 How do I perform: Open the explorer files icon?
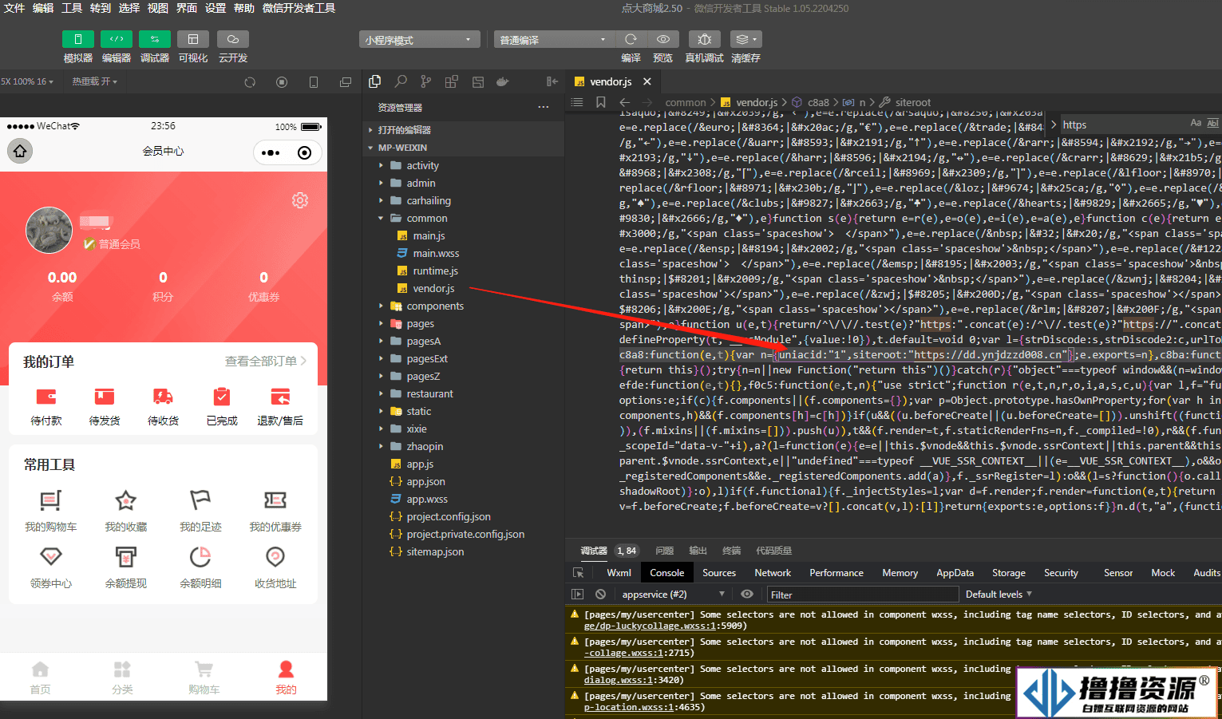(x=375, y=81)
